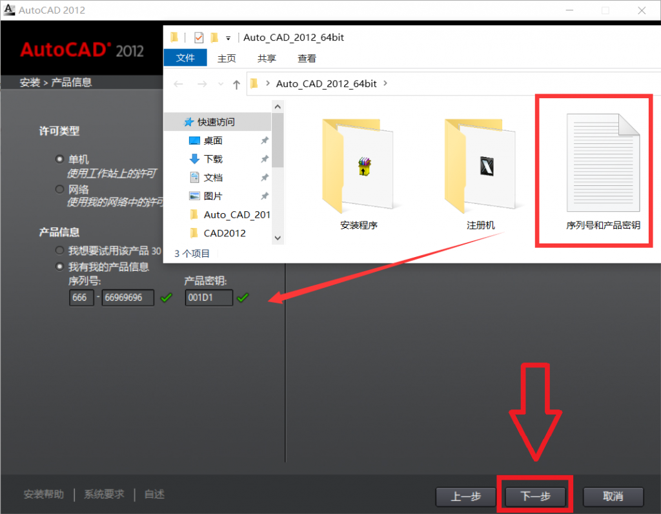Click the 桌面 desktop icon in quick access
Image resolution: width=661 pixels, height=514 pixels.
coord(194,141)
